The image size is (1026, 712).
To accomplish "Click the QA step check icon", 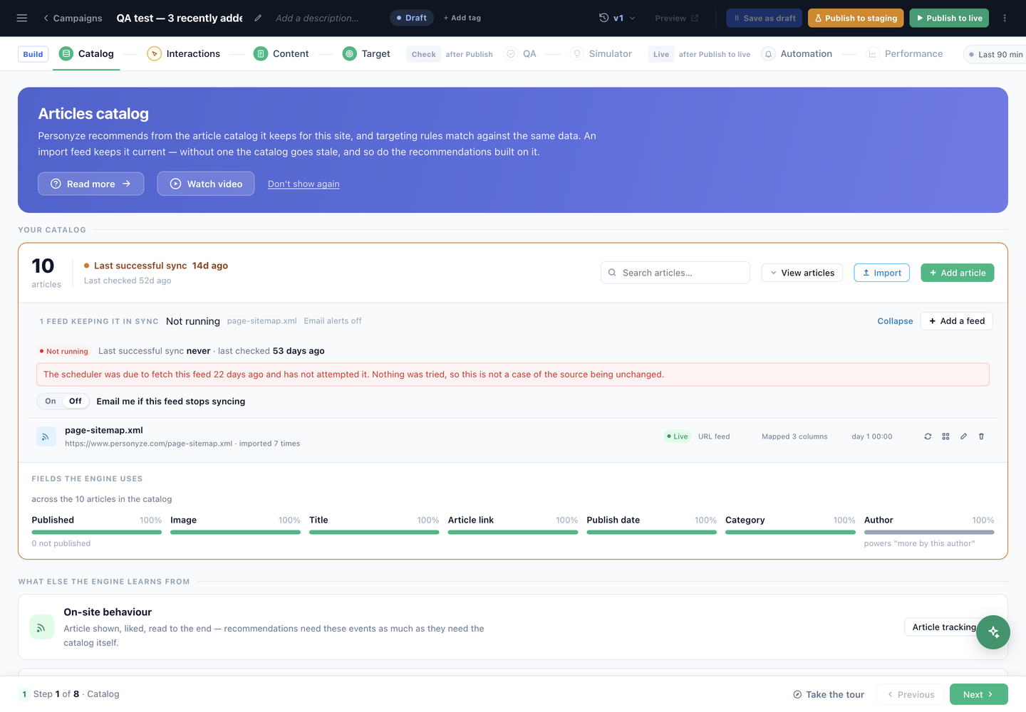I will point(511,54).
